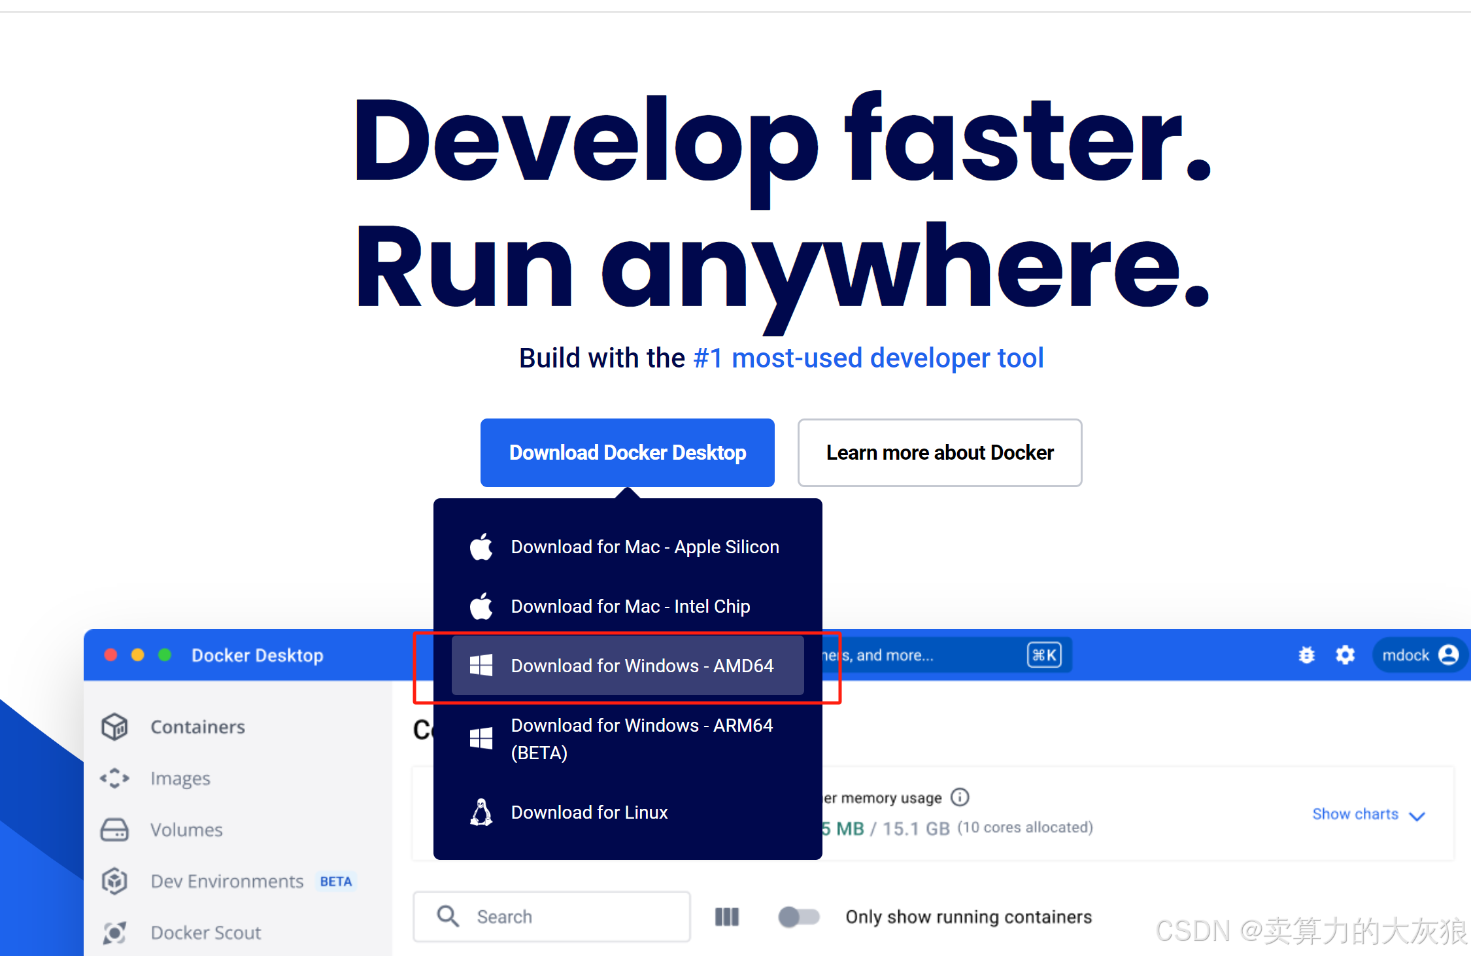Viewport: 1471px width, 956px height.
Task: Open the #1 most-used developer tool link
Action: (868, 358)
